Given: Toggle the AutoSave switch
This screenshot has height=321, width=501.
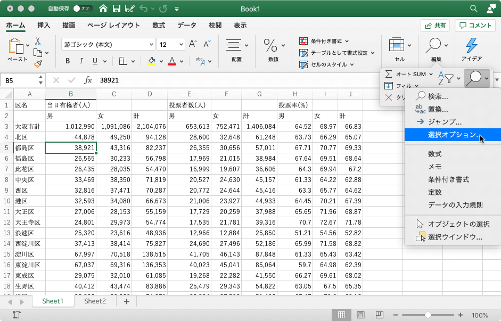Looking at the screenshot, I should point(83,9).
